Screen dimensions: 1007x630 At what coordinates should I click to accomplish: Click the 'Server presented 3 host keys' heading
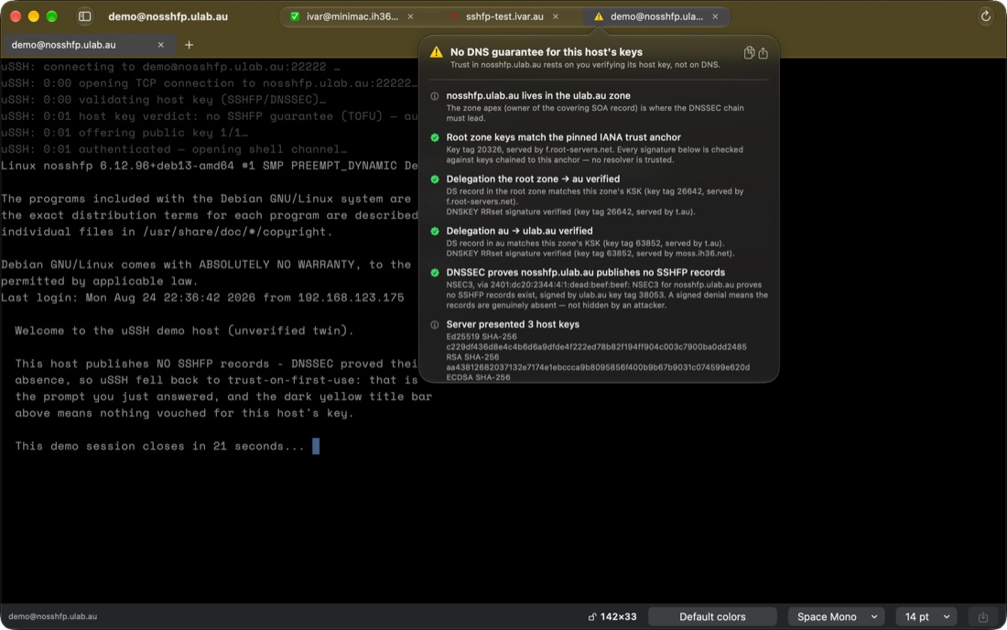pyautogui.click(x=513, y=325)
